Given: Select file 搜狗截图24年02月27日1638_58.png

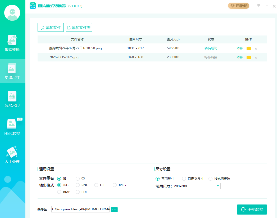Looking at the screenshot, I should click(75, 48).
